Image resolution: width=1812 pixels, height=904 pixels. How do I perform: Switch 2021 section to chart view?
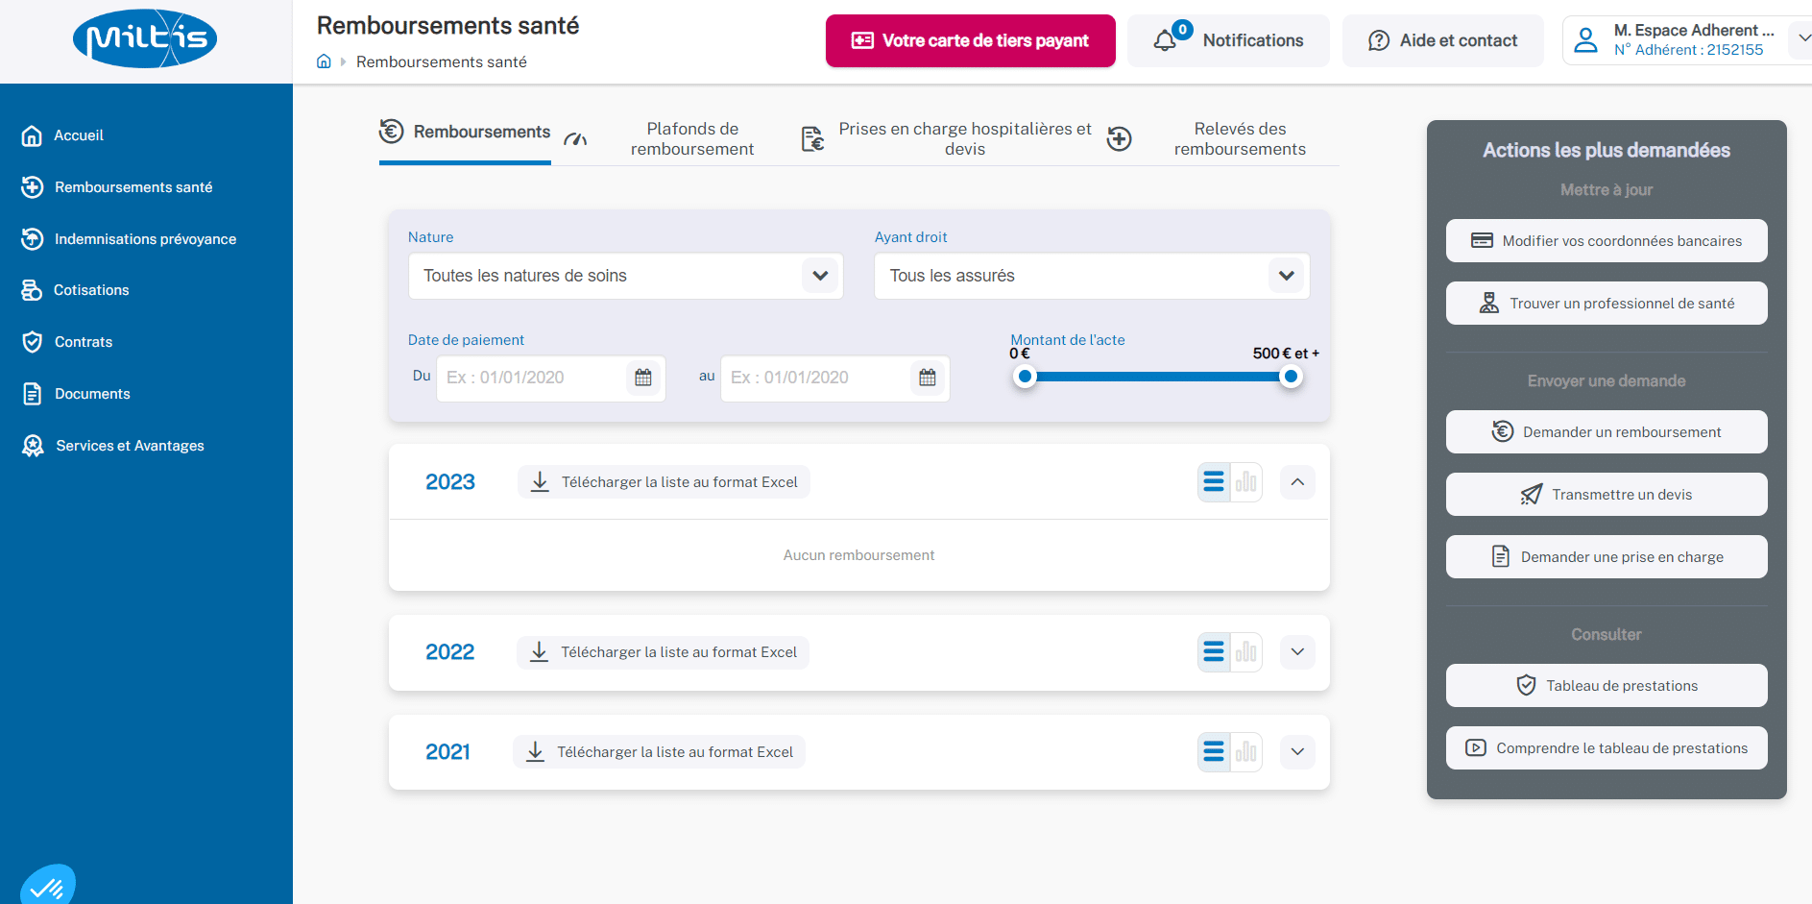(x=1246, y=752)
